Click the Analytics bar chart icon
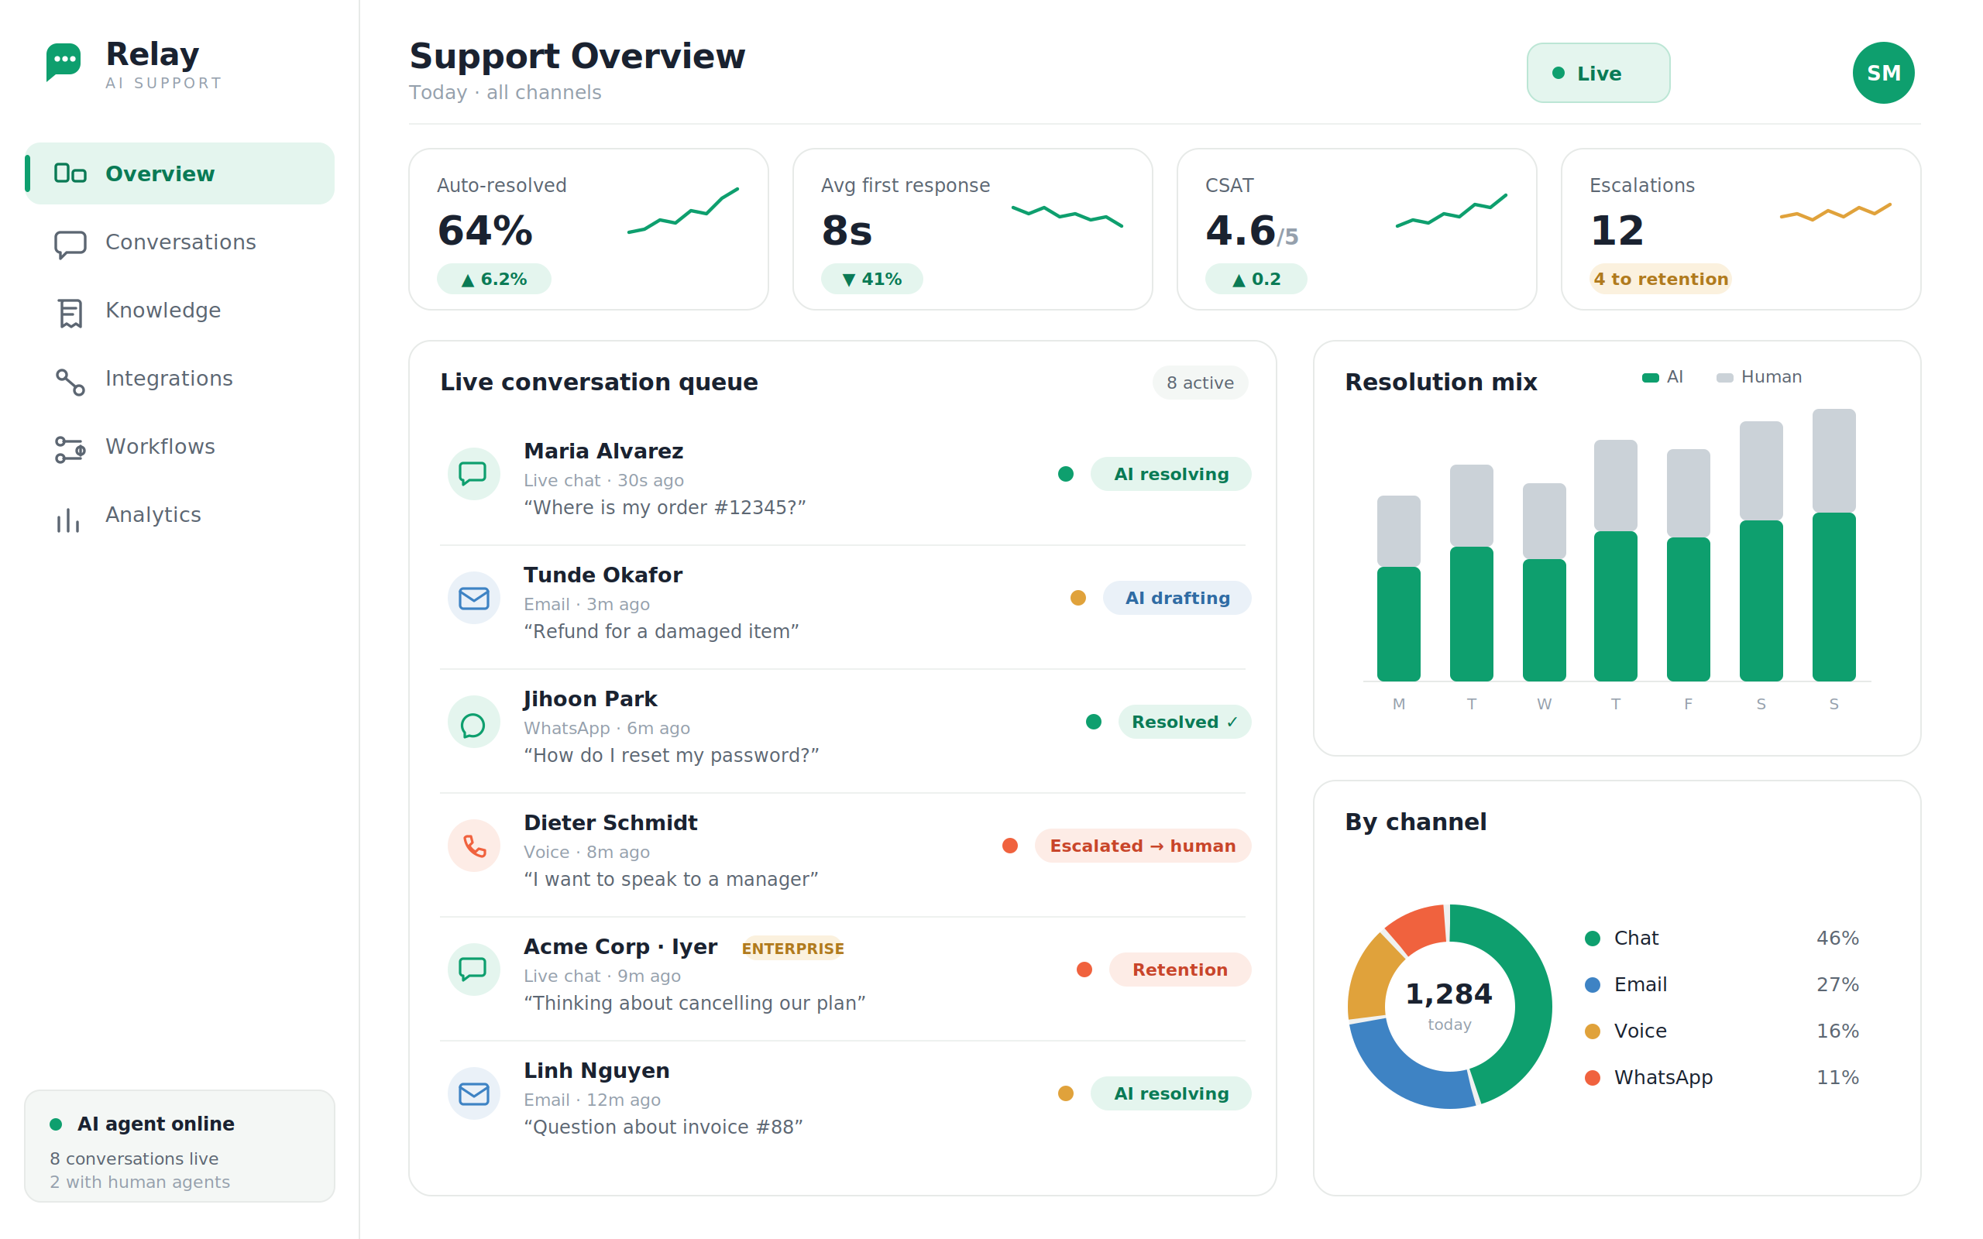 tap(69, 520)
